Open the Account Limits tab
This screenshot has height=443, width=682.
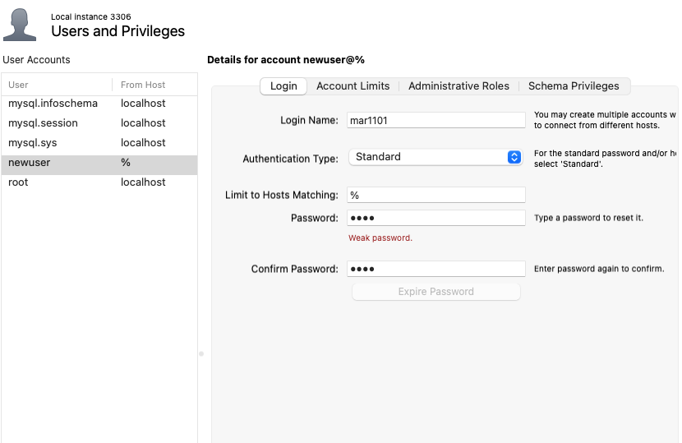tap(353, 86)
